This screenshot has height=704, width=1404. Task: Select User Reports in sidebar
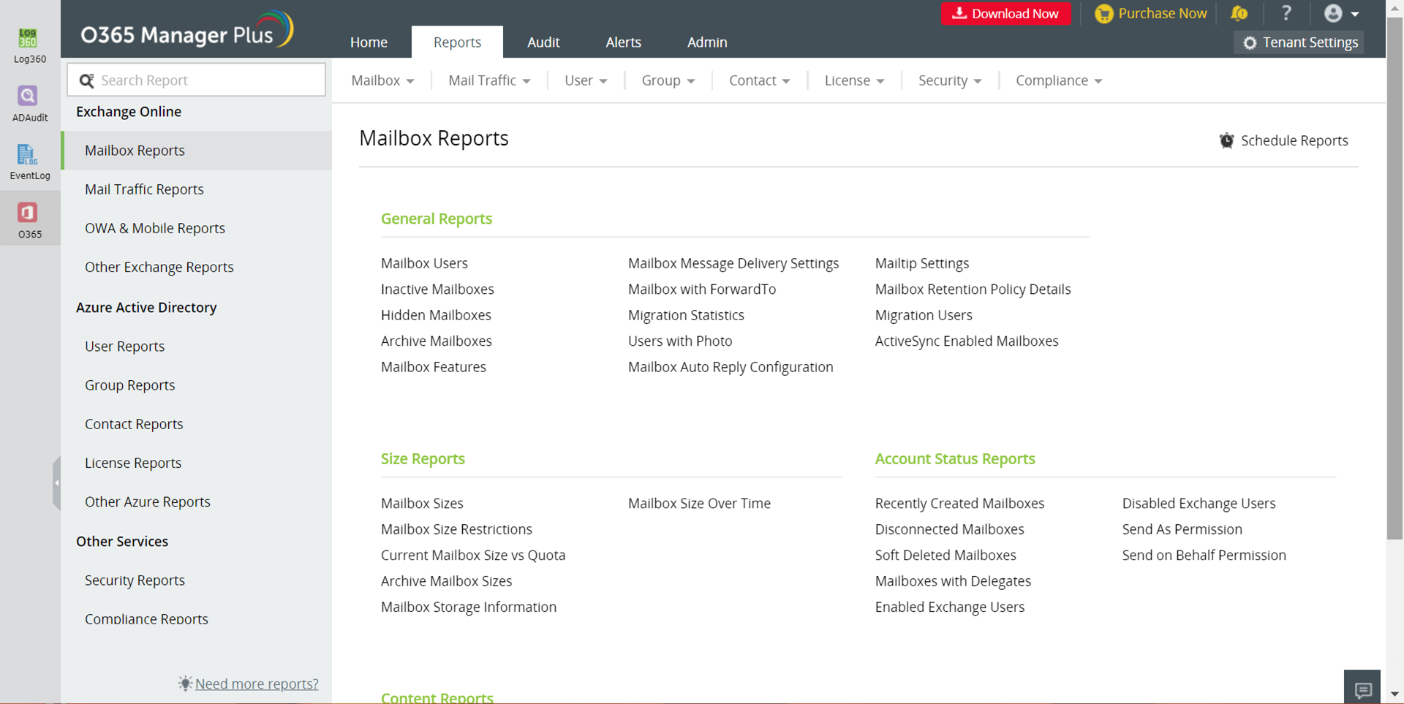pos(124,347)
